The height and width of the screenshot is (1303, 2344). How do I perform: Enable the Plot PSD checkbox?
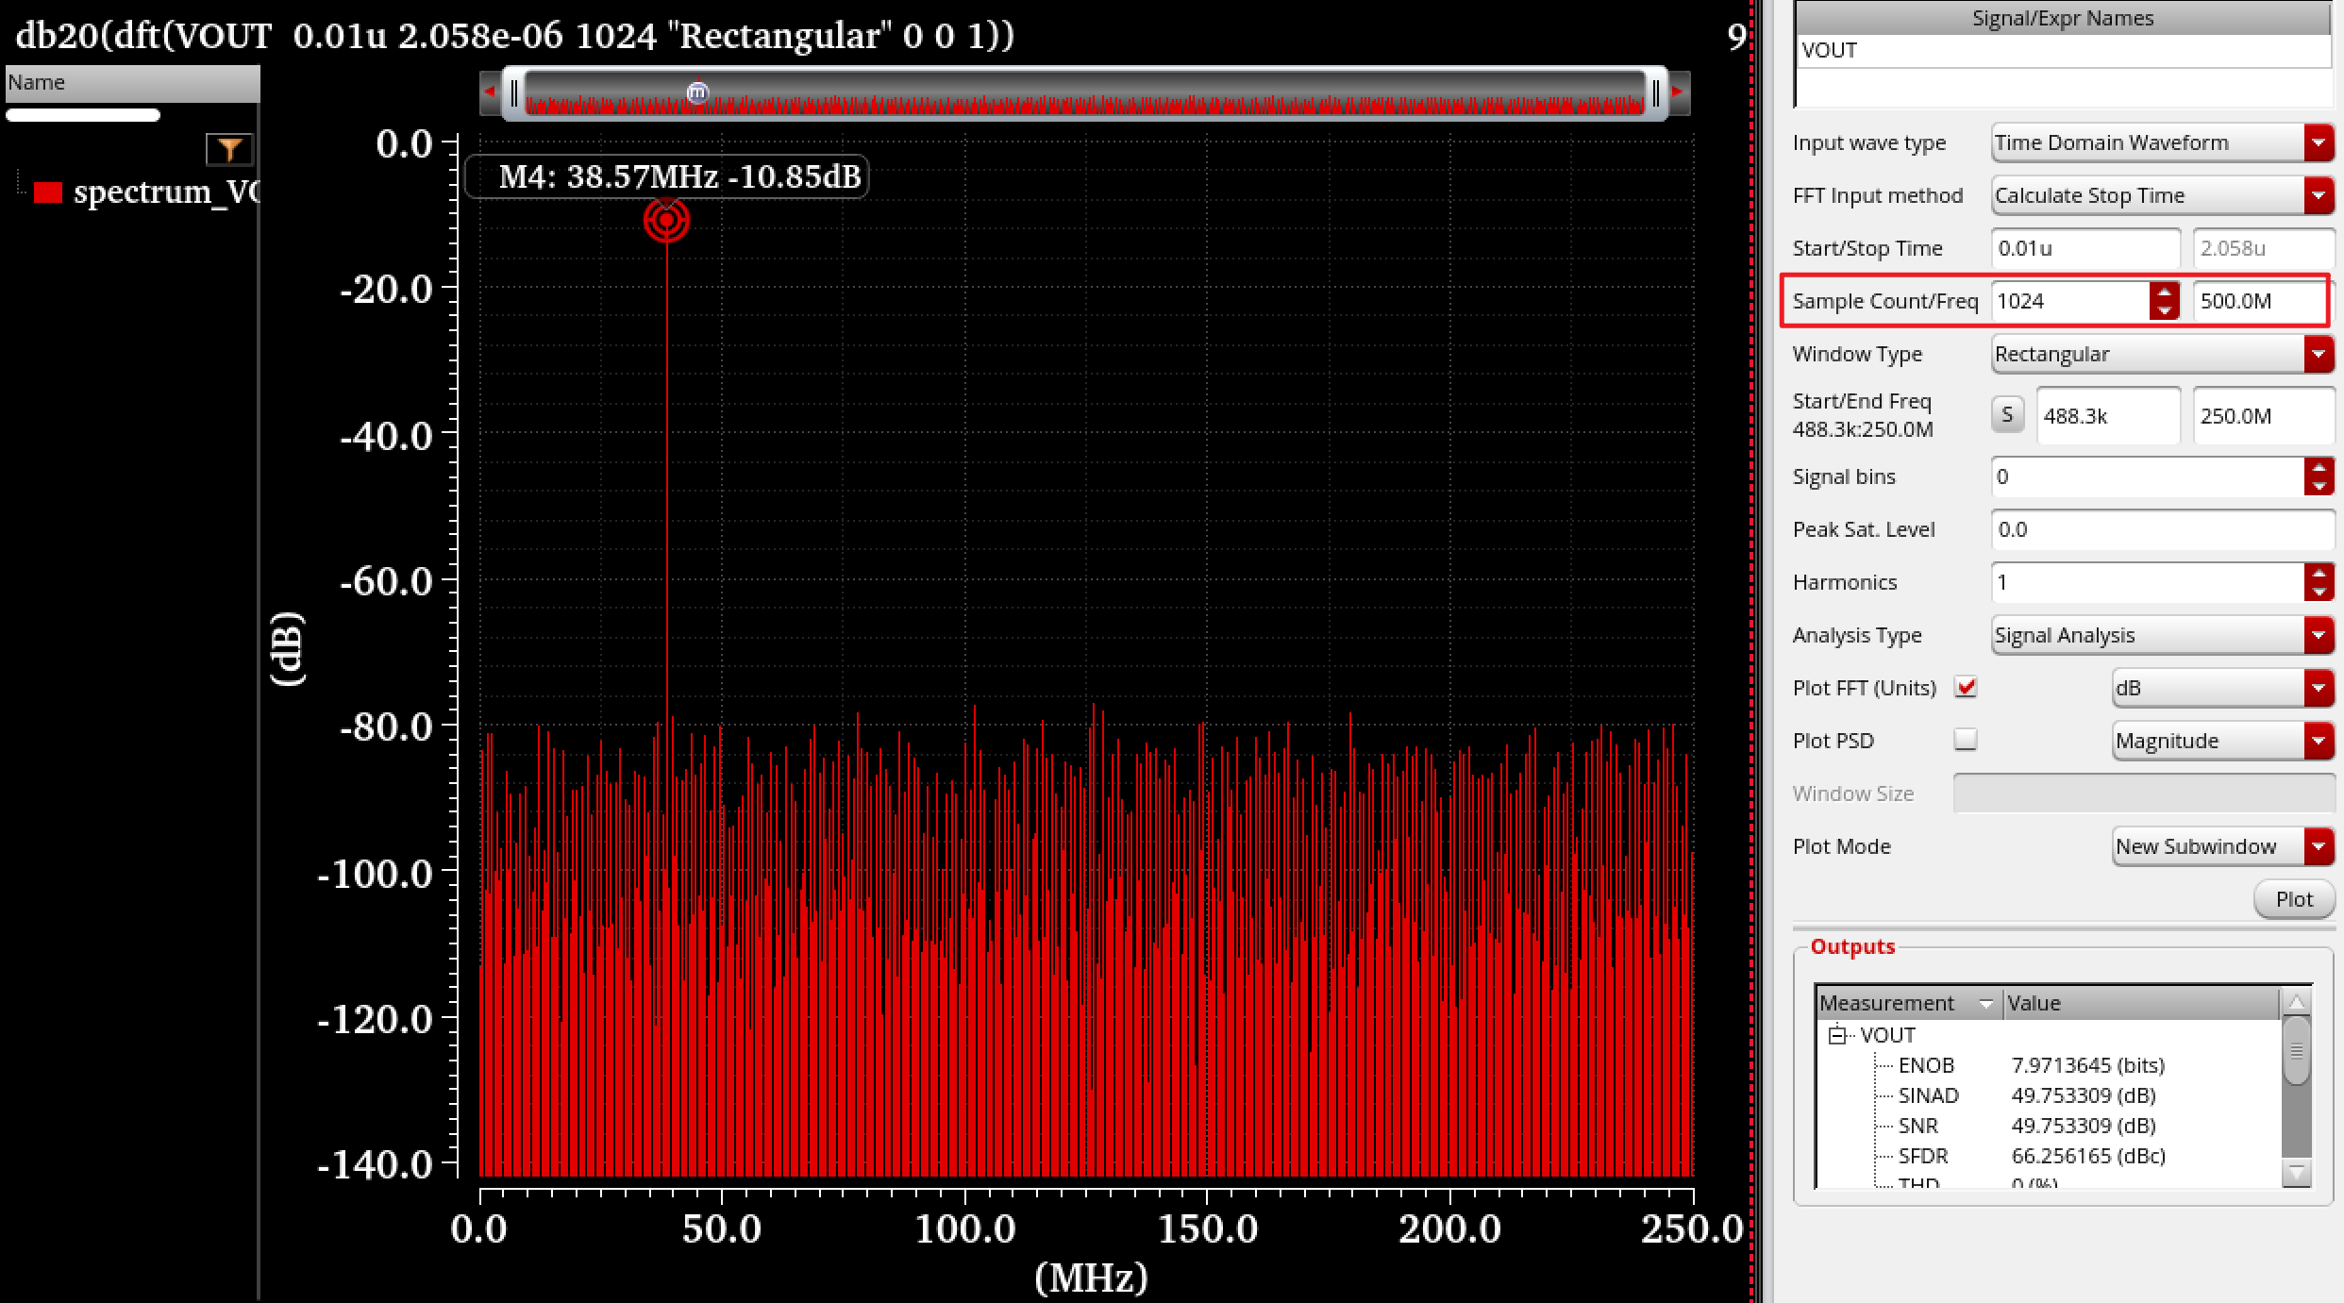coord(1966,740)
